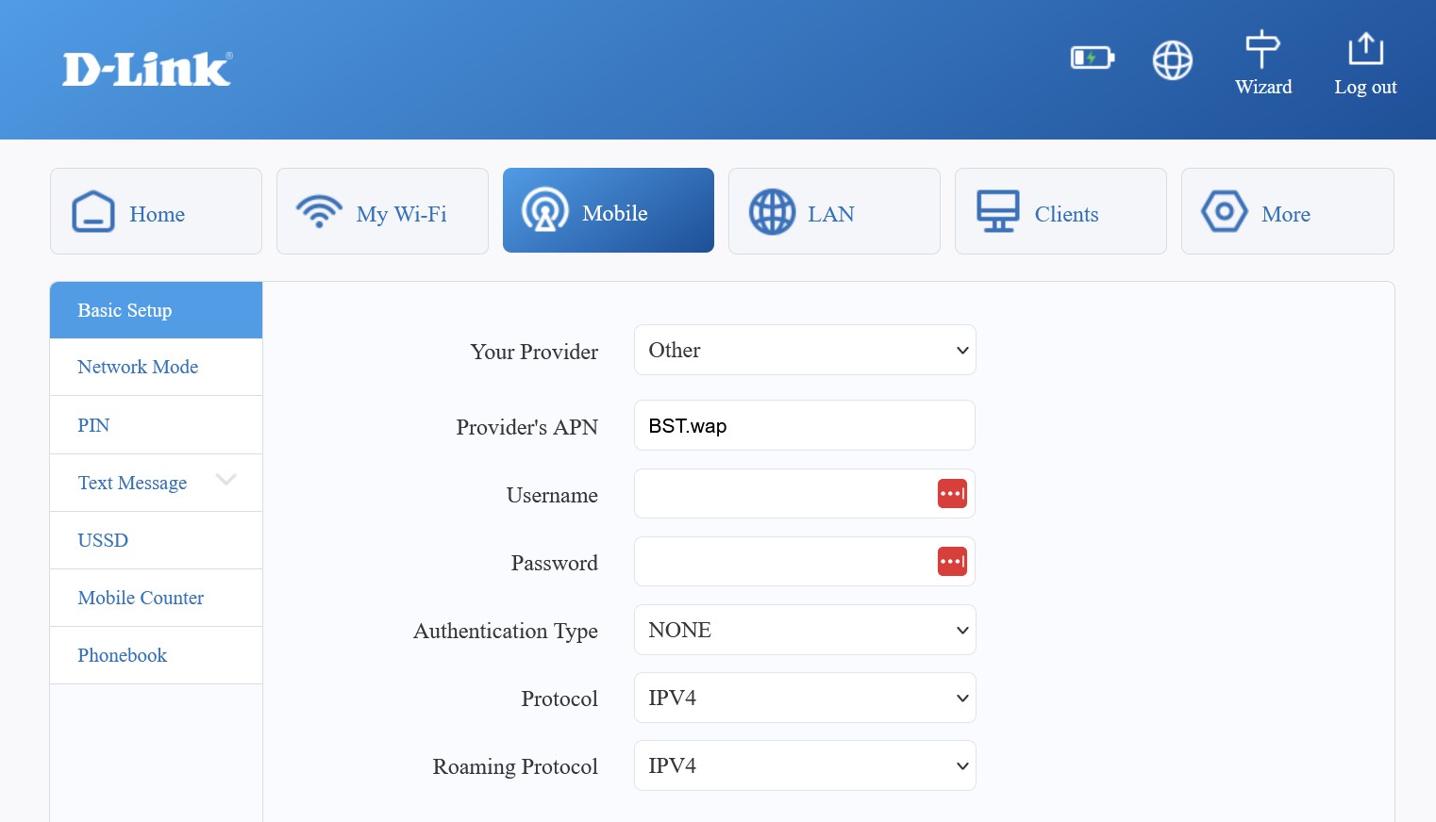Launch the setup Wizard
Screen dimensions: 1436x822
click(x=1262, y=63)
